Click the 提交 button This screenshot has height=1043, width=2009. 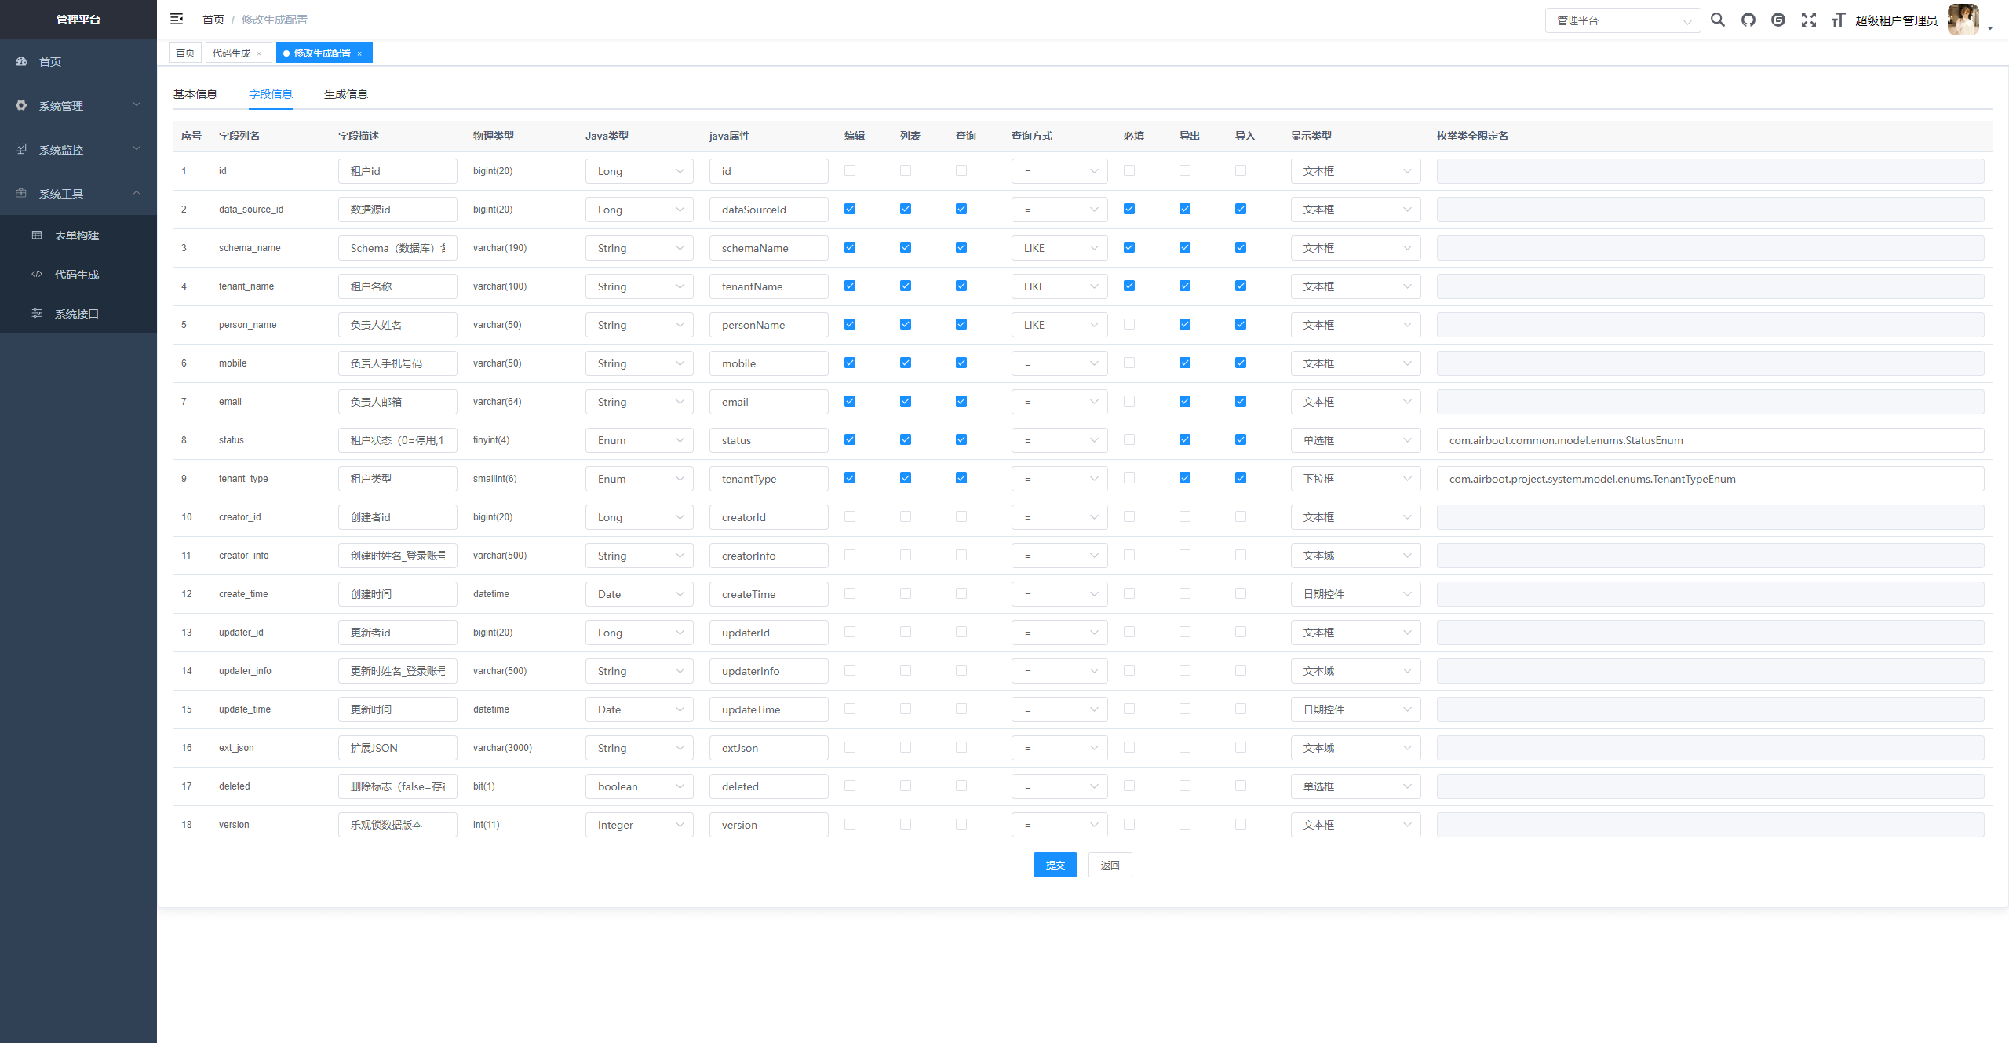(x=1055, y=865)
